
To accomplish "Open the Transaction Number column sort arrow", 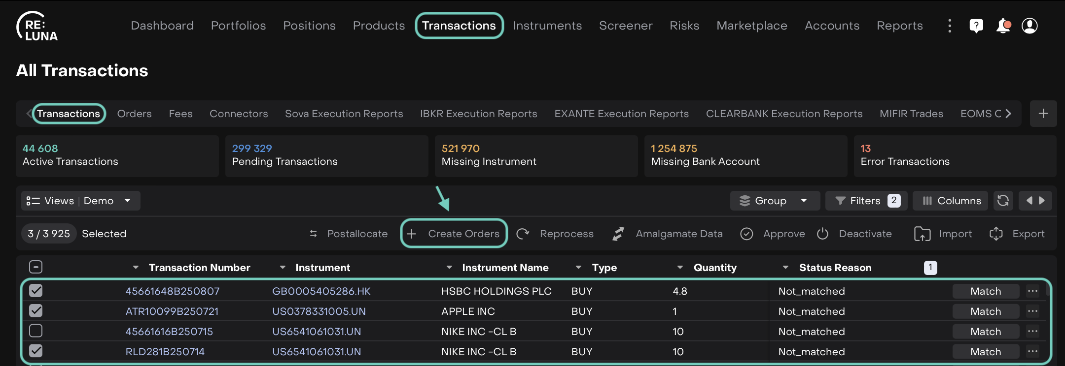I will (136, 268).
